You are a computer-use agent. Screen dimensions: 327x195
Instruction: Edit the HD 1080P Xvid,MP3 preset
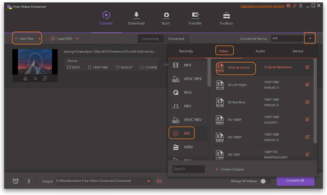[307, 120]
